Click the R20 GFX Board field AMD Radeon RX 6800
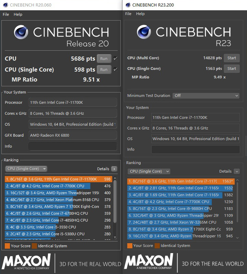The image size is (247, 274). click(73, 135)
